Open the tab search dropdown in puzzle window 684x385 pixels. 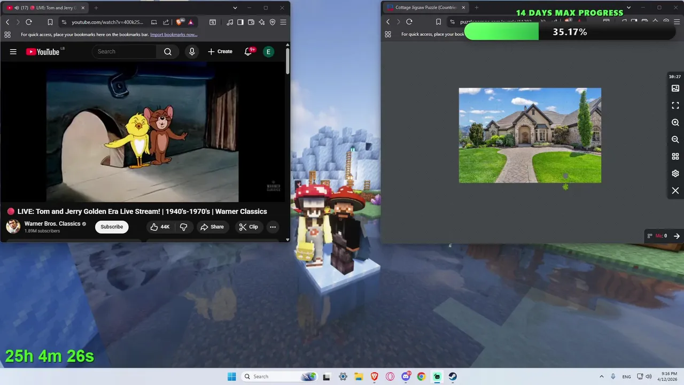pyautogui.click(x=628, y=8)
